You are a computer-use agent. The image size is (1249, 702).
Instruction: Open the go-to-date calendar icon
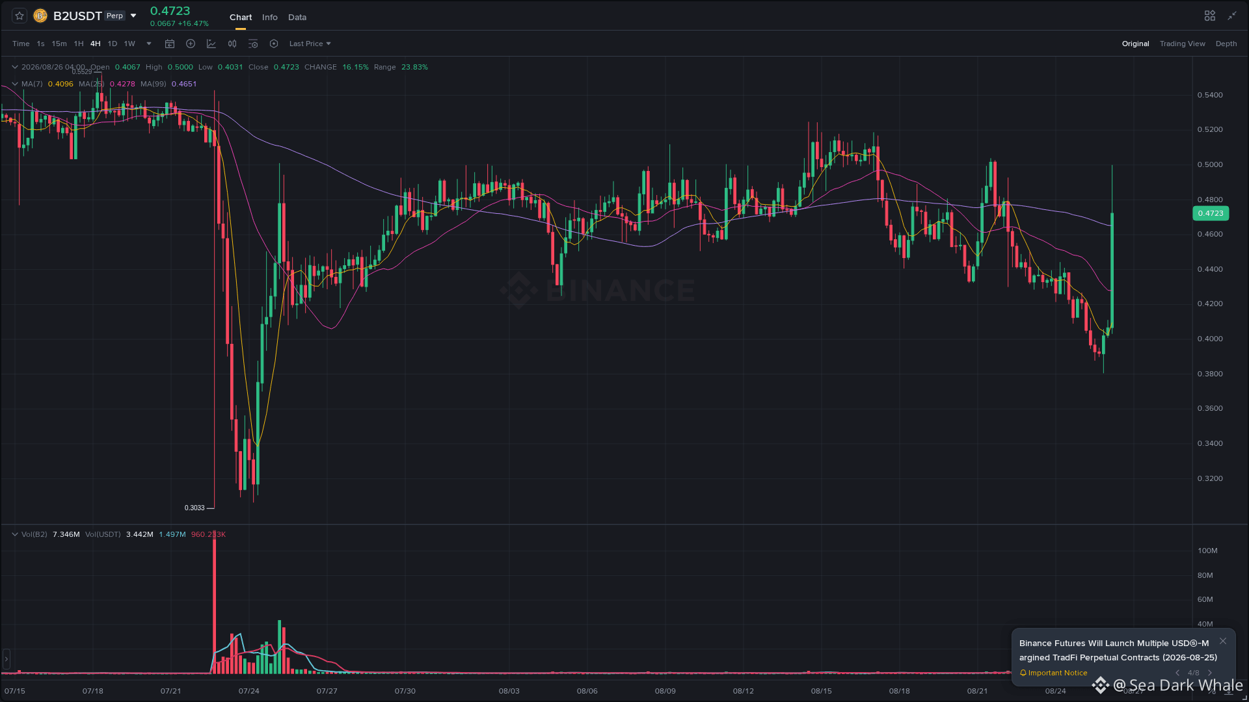pos(170,44)
